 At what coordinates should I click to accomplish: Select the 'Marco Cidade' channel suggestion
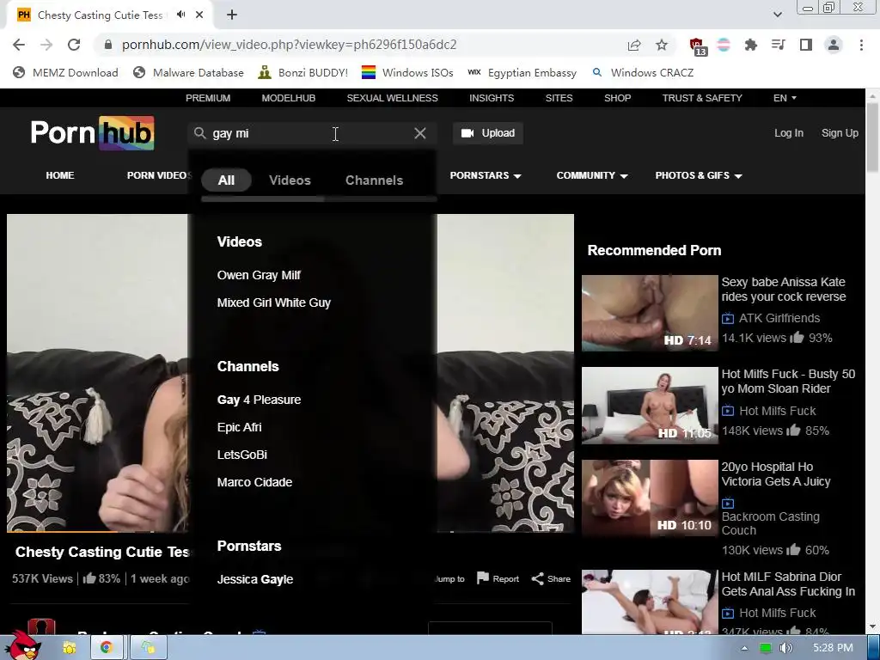(x=254, y=482)
